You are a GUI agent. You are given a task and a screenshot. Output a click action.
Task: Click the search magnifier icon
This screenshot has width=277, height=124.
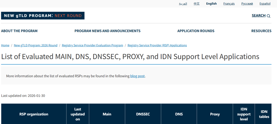268,16
